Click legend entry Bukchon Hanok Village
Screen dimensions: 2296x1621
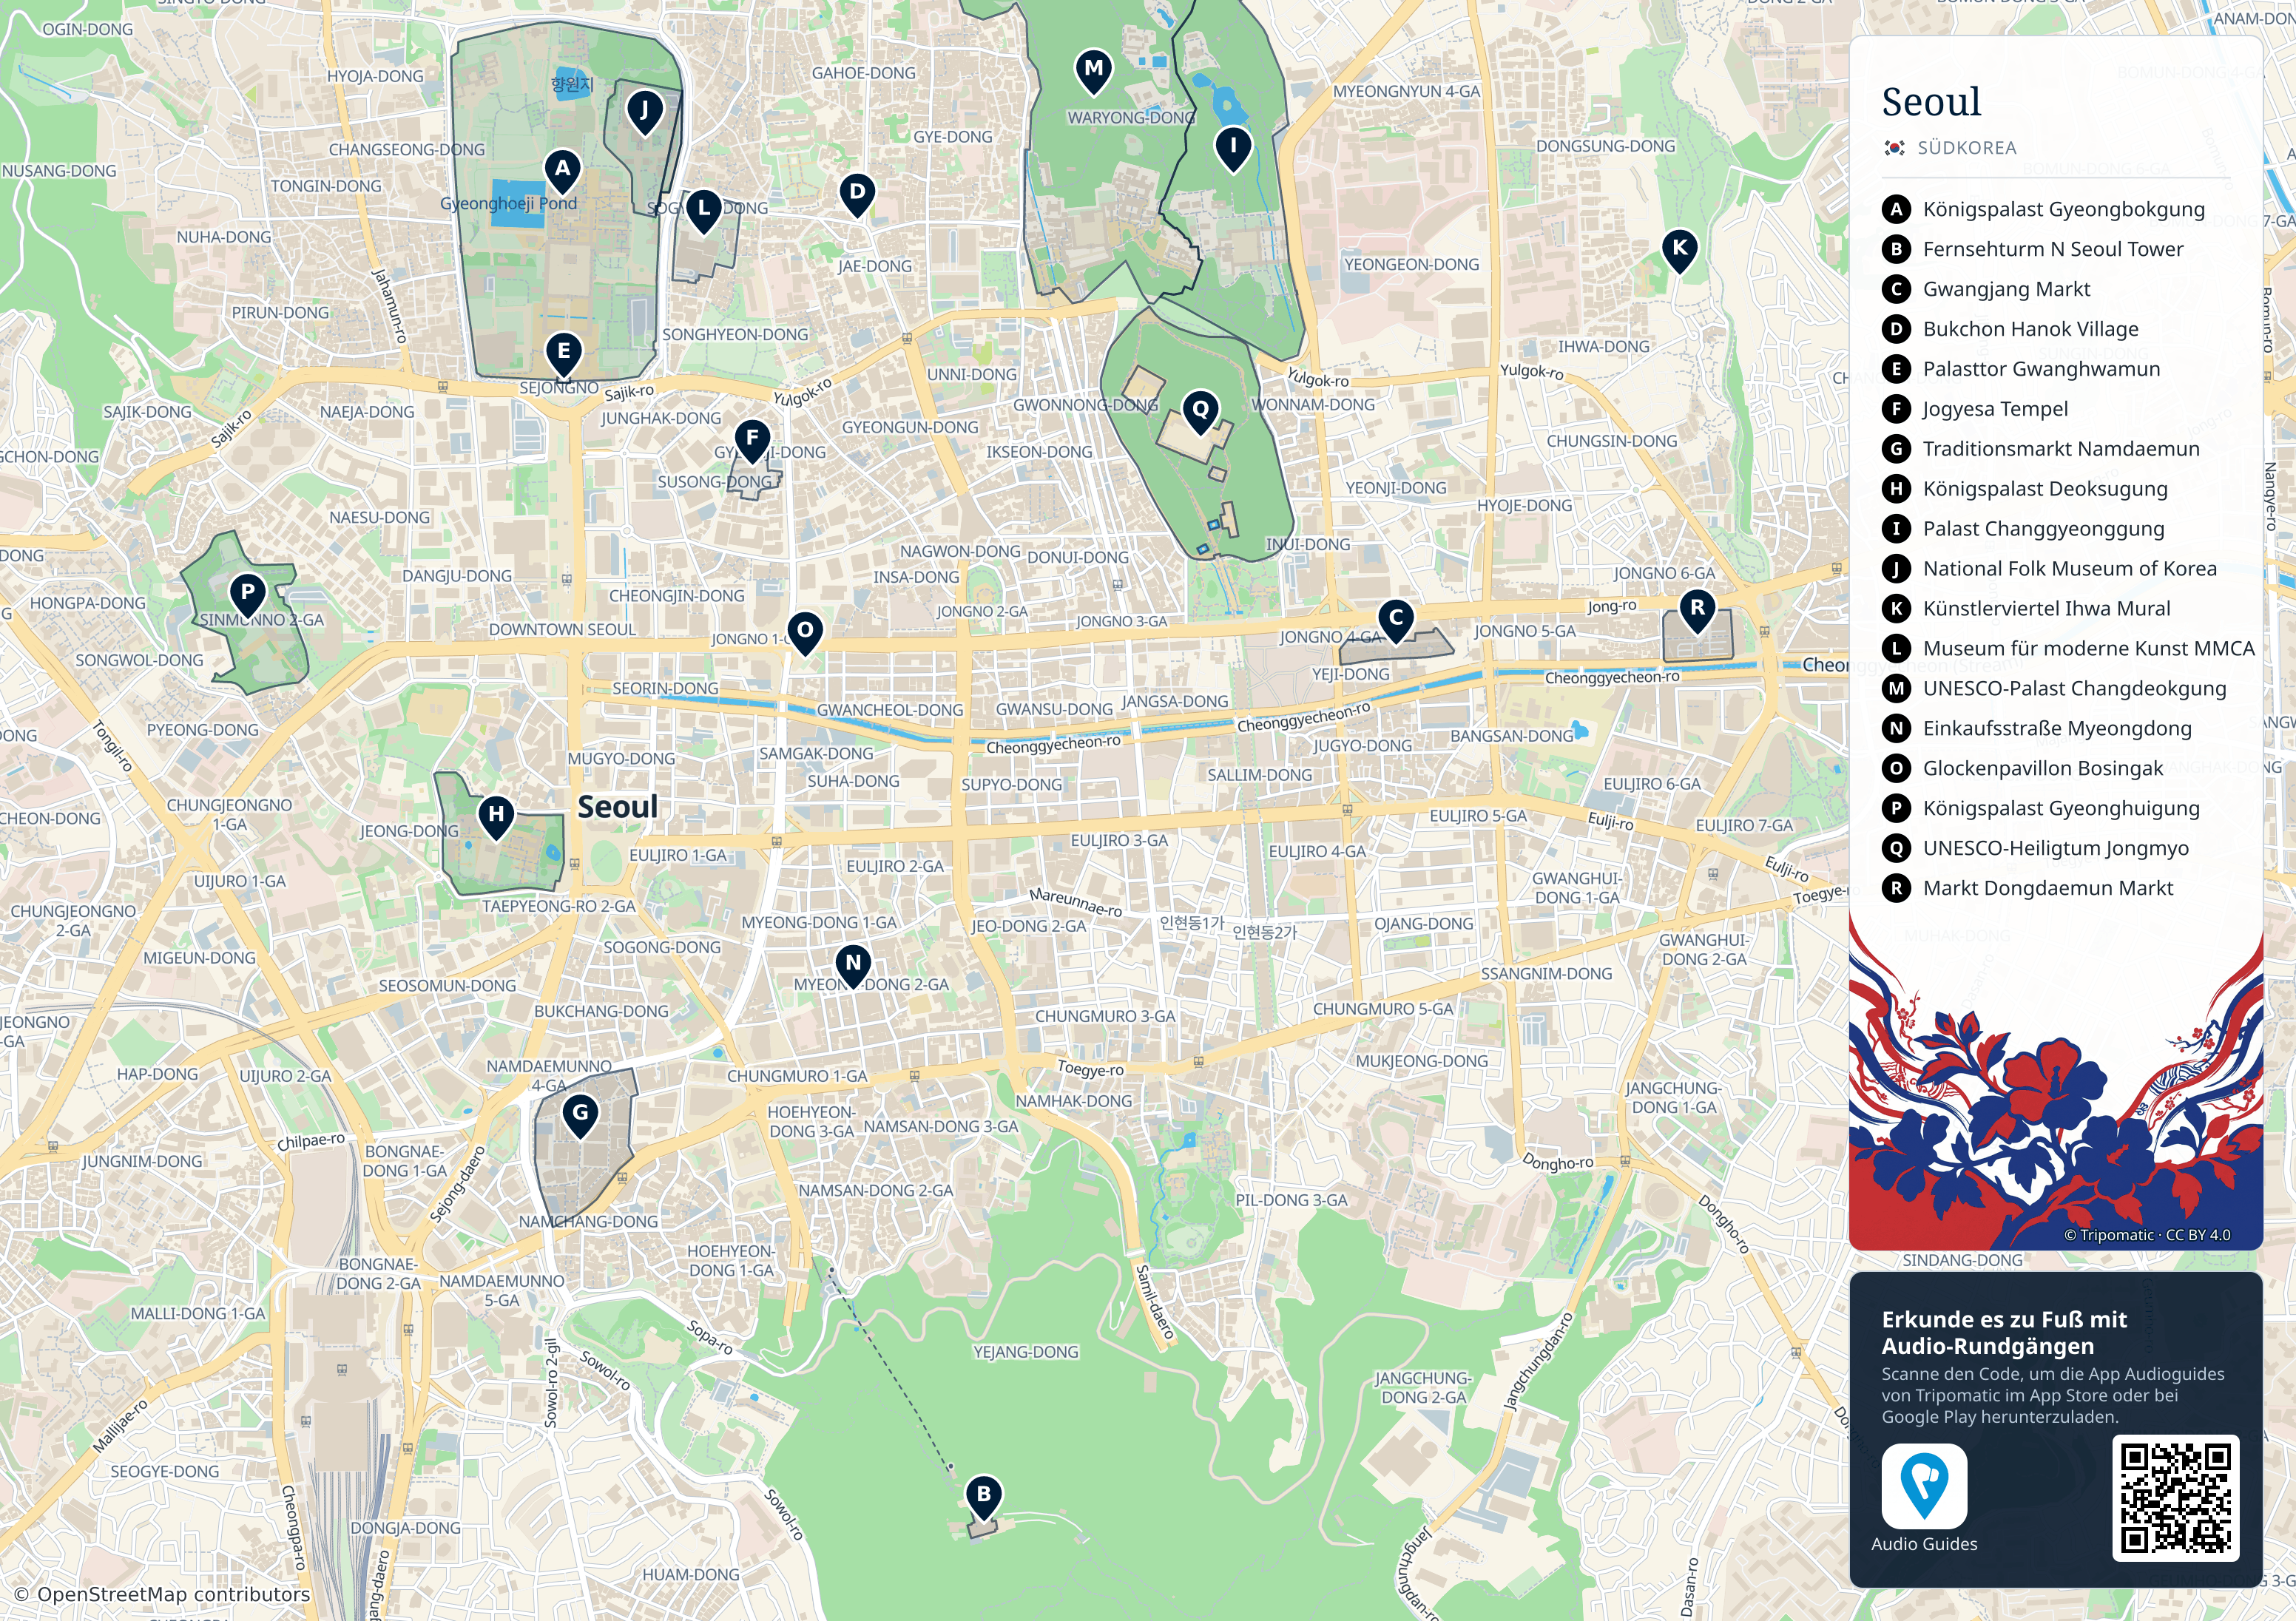pos(2011,329)
